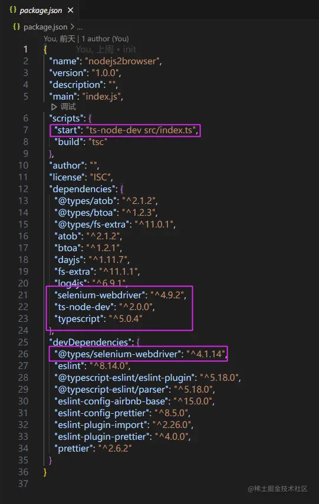Click line number 12 in gutter
Screen dimensions: 319x504
pyautogui.click(x=23, y=189)
